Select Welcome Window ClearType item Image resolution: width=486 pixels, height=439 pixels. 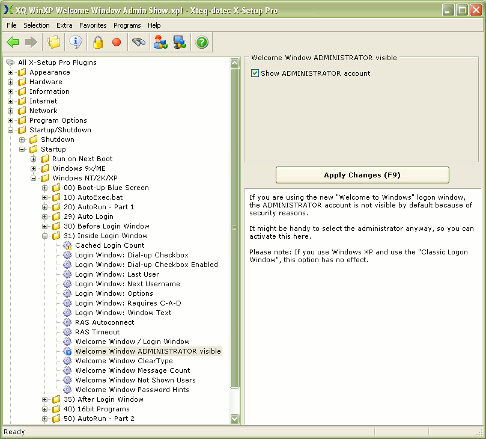tap(123, 361)
